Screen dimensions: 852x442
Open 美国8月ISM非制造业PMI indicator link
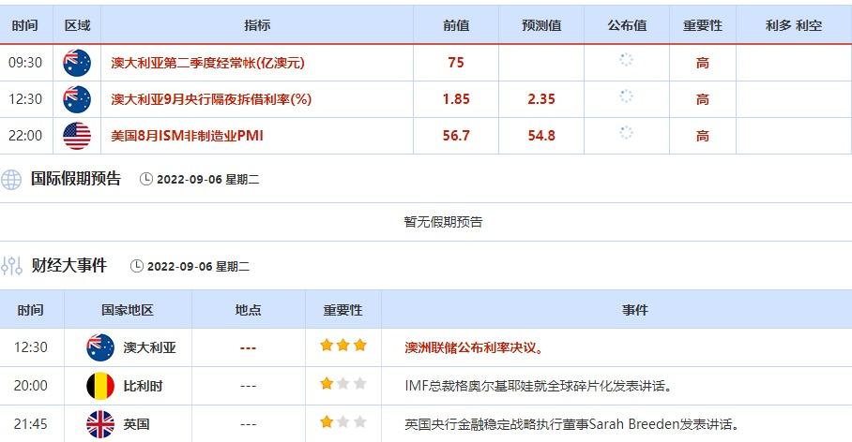pyautogui.click(x=187, y=136)
